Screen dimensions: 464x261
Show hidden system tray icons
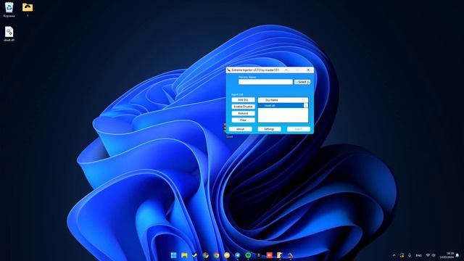394,255
